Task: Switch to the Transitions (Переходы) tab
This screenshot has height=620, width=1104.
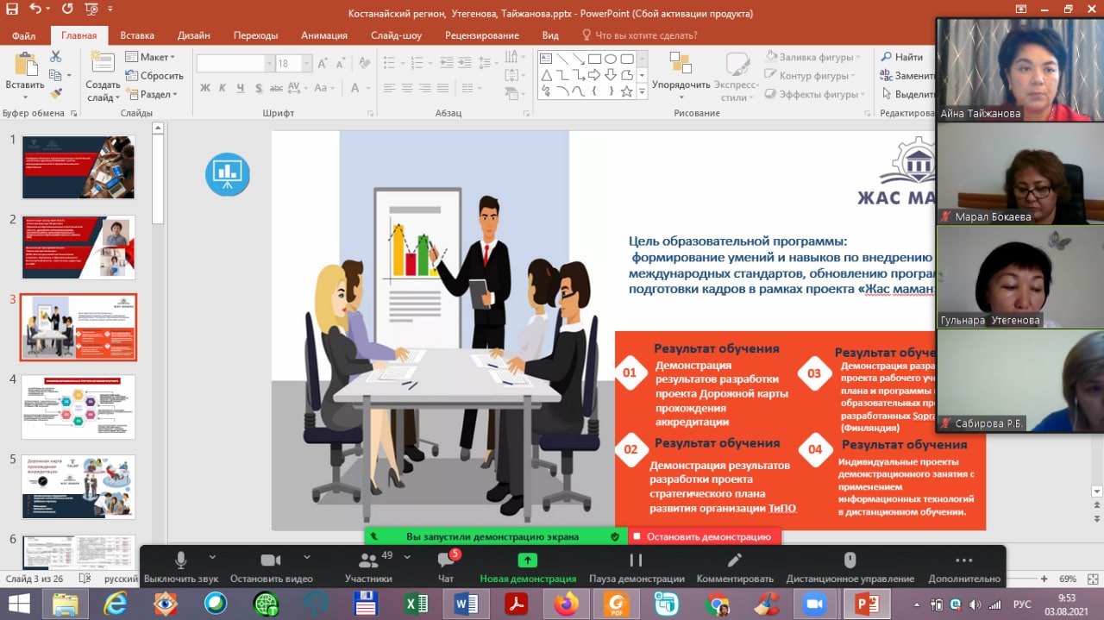Action: click(255, 35)
